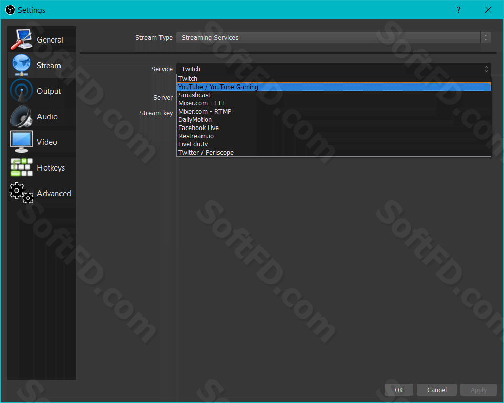This screenshot has width=504, height=403.
Task: Switch to the Advanced tab label
Action: click(54, 194)
